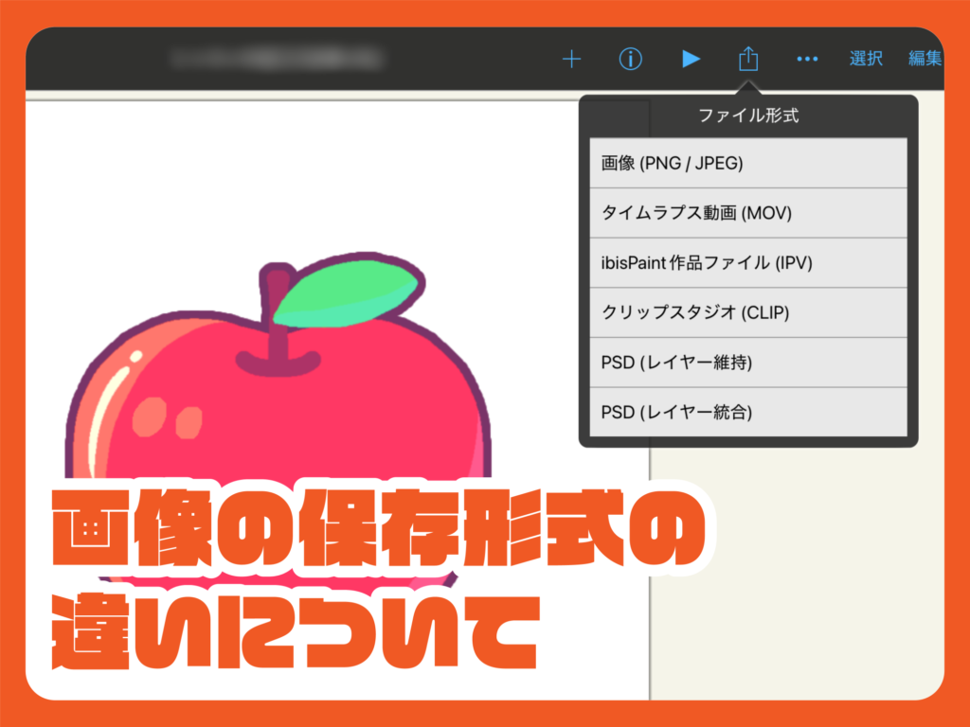Choose 画像 (PNG / JPEG) format
Screen dimensions: 970x727
coord(747,164)
